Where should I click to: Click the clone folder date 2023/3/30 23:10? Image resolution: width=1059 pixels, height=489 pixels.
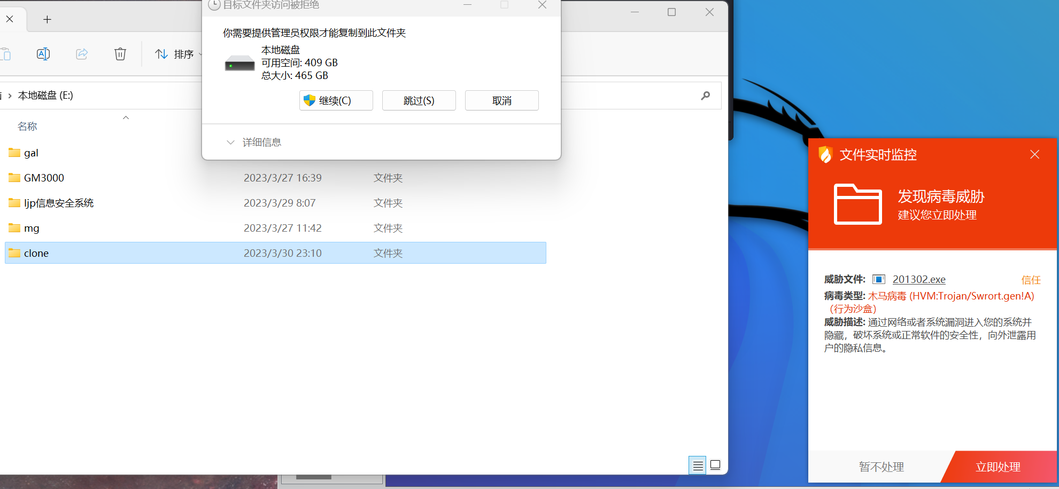(283, 254)
